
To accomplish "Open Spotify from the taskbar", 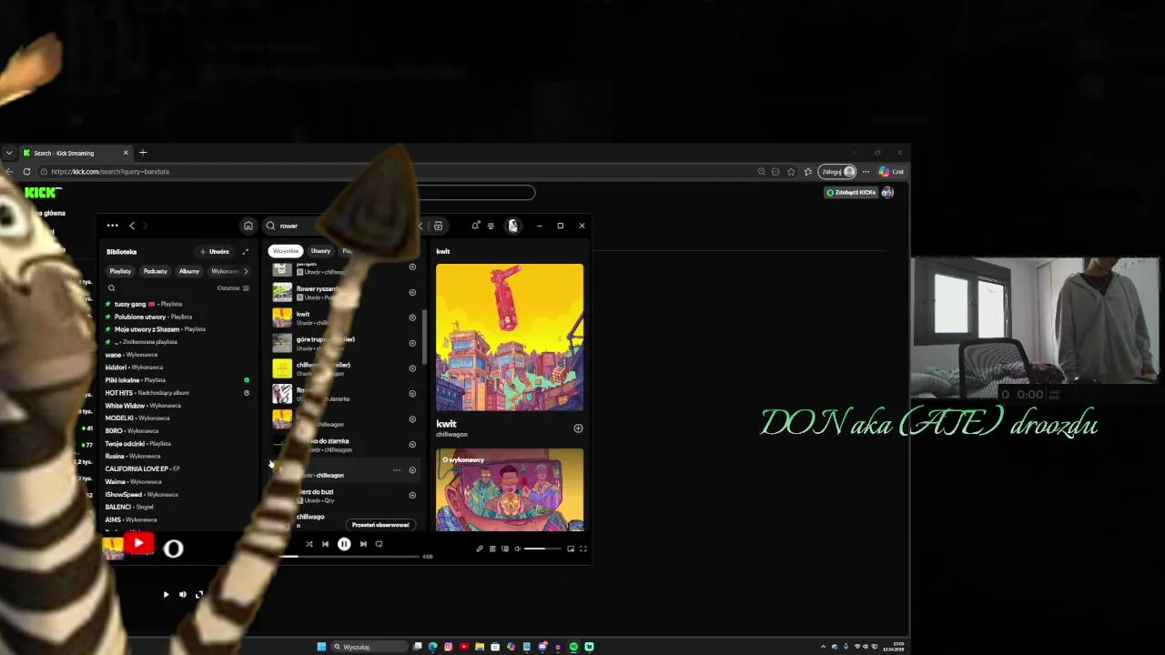I will [573, 647].
